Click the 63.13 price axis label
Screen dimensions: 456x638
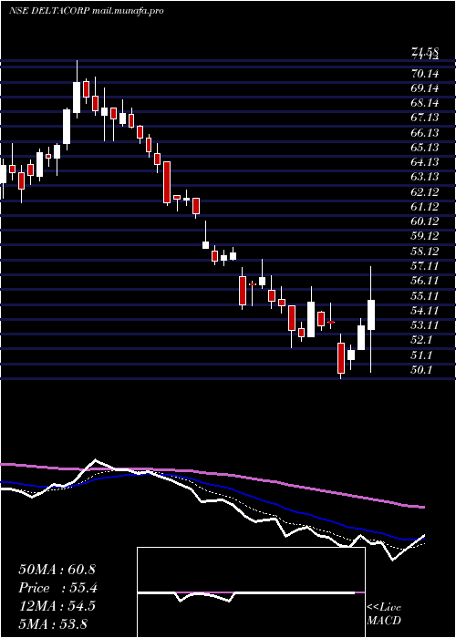click(425, 178)
